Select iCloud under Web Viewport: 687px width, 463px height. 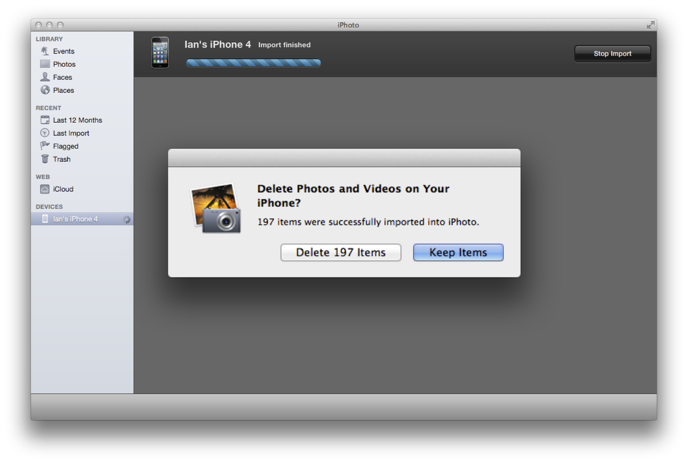pyautogui.click(x=82, y=189)
